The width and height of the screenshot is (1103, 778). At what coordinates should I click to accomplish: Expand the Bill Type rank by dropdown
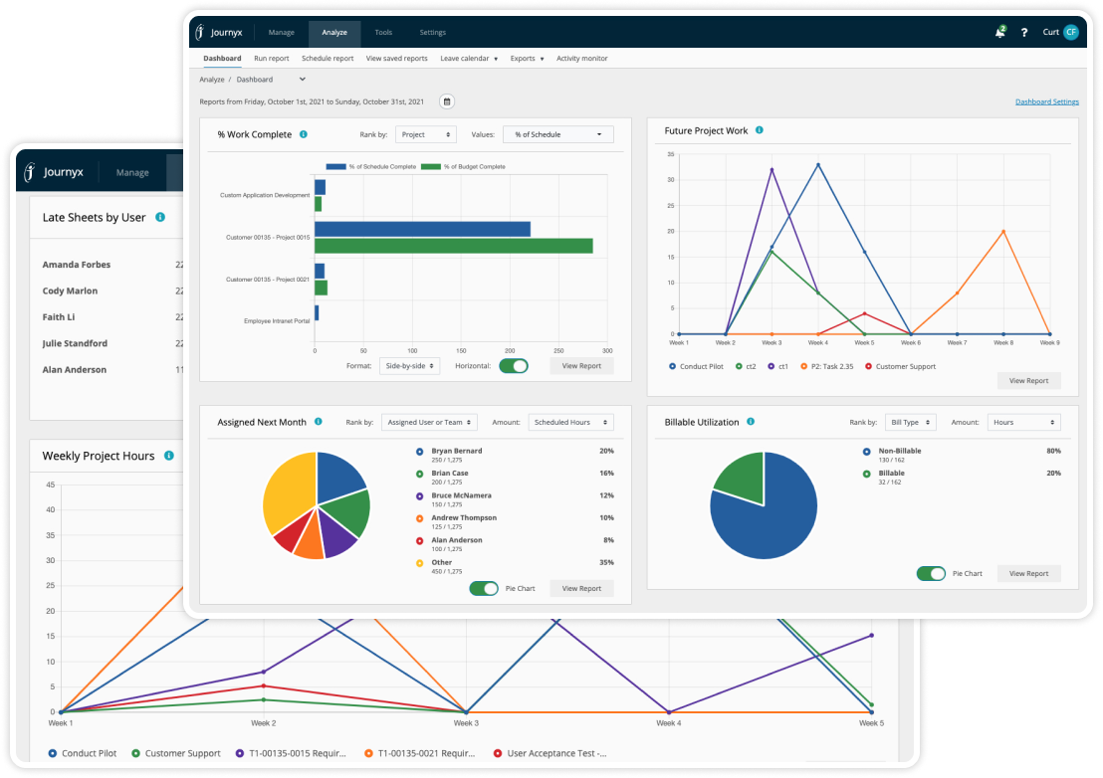(910, 422)
